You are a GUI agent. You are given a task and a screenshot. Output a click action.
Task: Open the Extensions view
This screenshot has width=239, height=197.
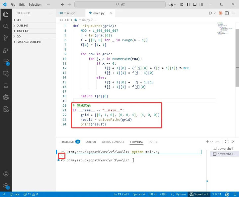coord(6,62)
